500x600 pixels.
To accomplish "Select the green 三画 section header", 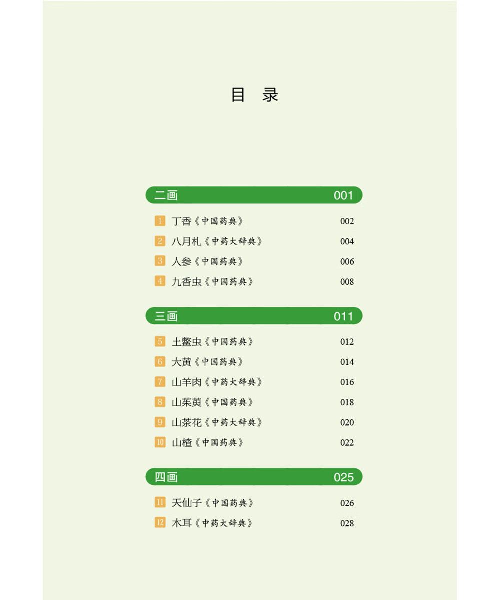I will point(254,316).
